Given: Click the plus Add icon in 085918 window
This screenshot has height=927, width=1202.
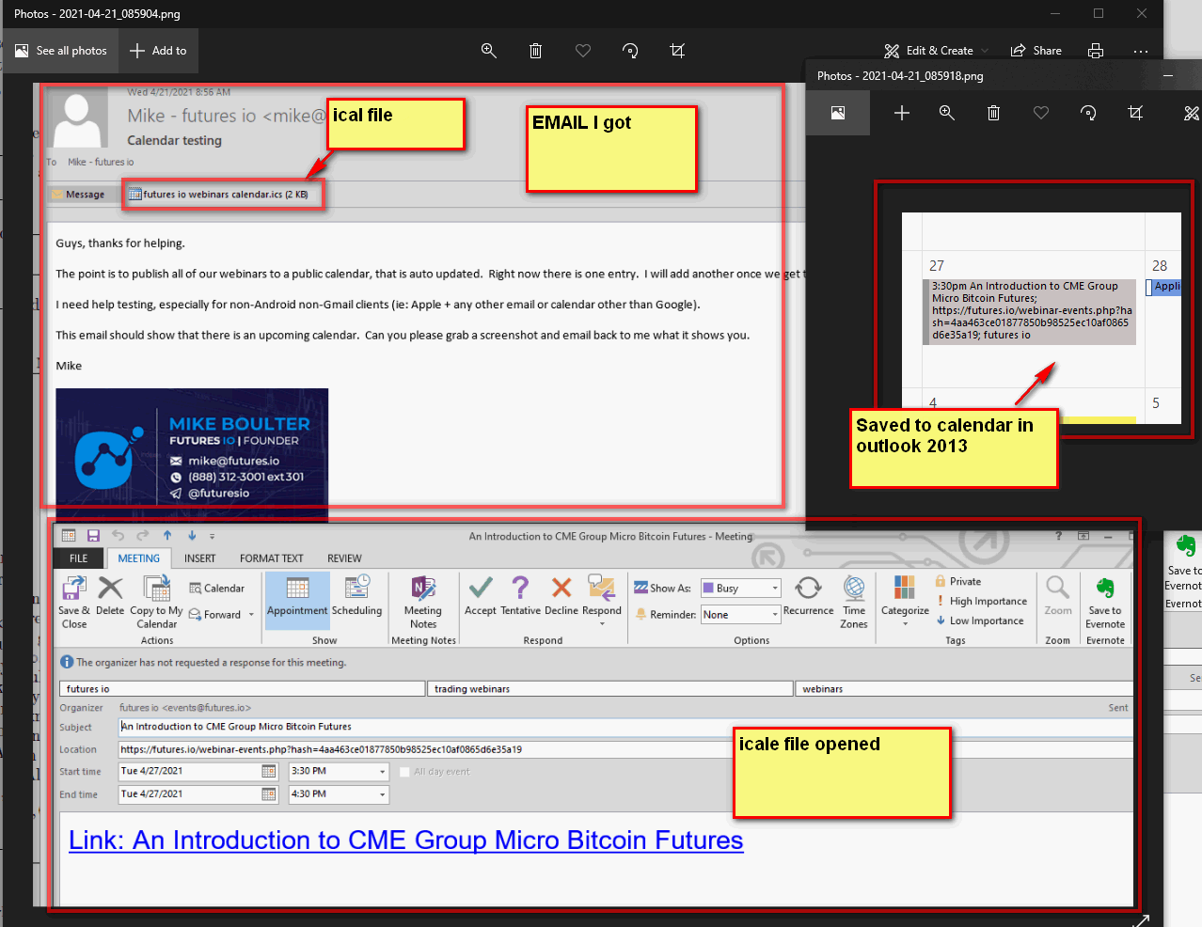Looking at the screenshot, I should point(901,113).
